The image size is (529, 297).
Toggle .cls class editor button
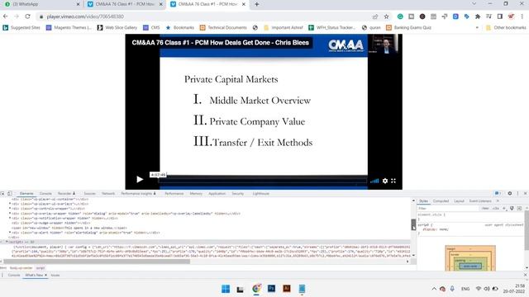coord(496,209)
